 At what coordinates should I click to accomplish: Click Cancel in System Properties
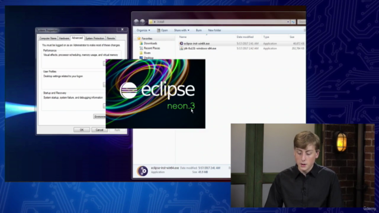click(99, 130)
